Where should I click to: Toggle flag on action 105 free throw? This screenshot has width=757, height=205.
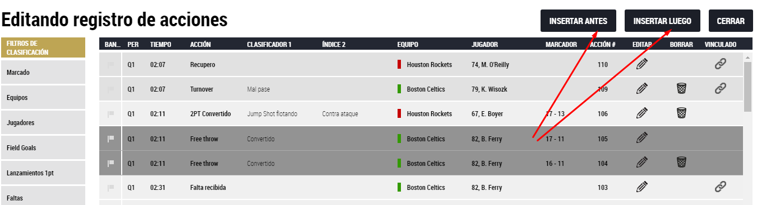coord(110,139)
